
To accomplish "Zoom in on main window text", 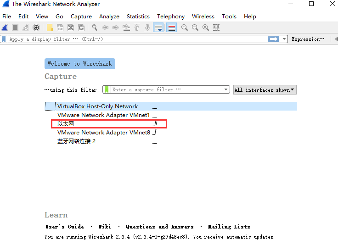I will (x=185, y=28).
